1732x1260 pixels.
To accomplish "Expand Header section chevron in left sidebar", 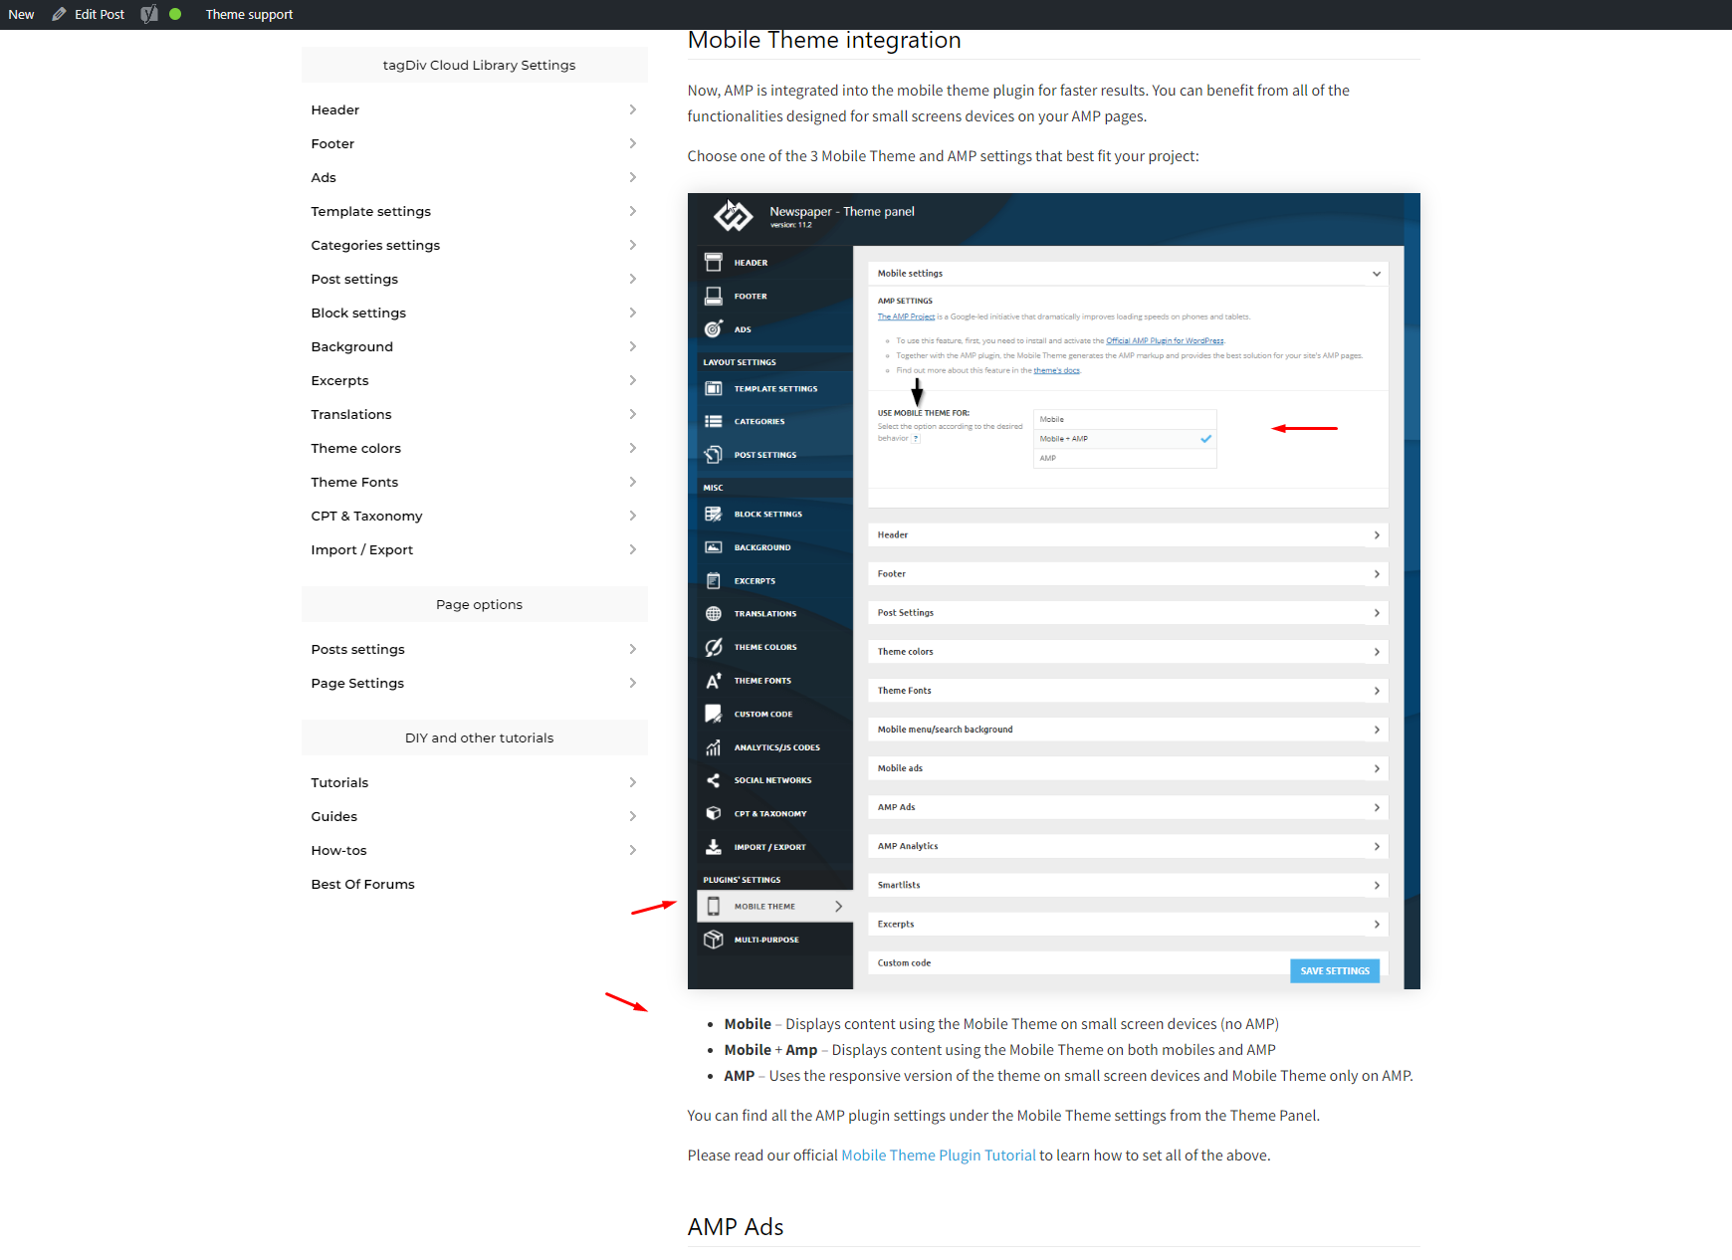I will 633,109.
